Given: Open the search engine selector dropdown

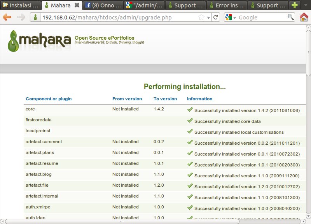Looking at the screenshot, I should (x=235, y=17).
